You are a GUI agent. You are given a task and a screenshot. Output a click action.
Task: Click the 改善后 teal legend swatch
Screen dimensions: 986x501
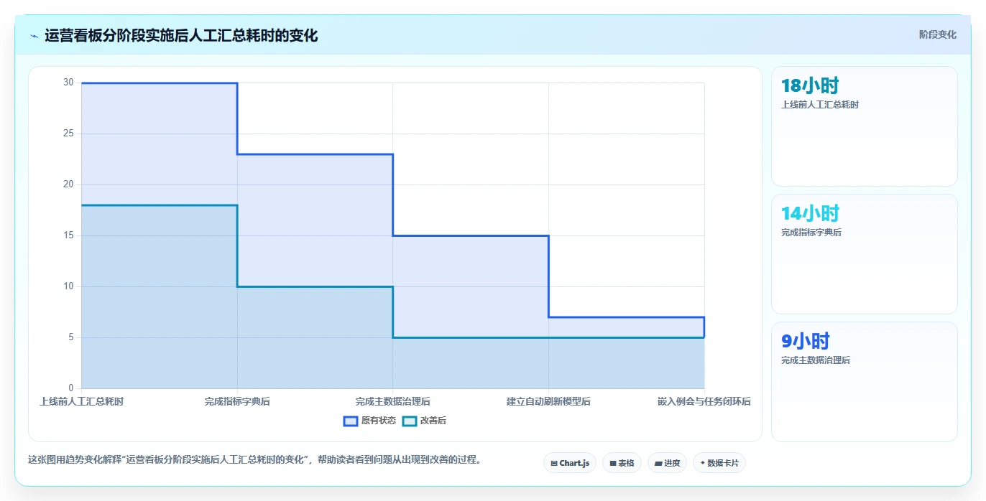coord(409,421)
